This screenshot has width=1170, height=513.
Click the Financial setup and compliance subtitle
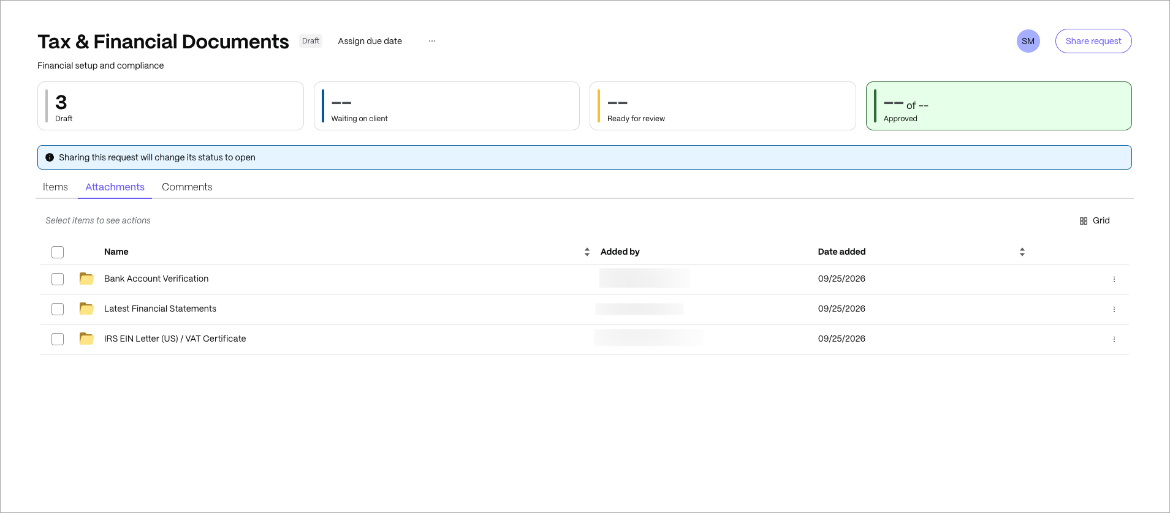101,66
